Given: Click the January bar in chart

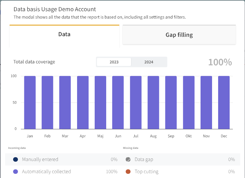Looking at the screenshot, I should pyautogui.click(x=30, y=102).
